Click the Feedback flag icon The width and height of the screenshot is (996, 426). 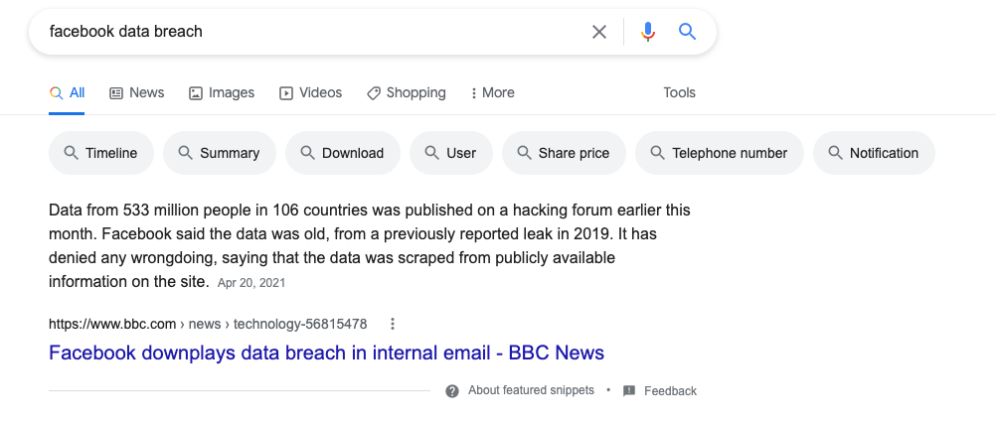[629, 390]
